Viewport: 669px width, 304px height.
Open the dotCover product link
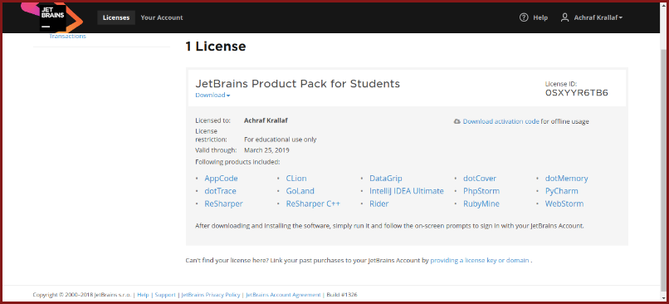click(x=480, y=179)
